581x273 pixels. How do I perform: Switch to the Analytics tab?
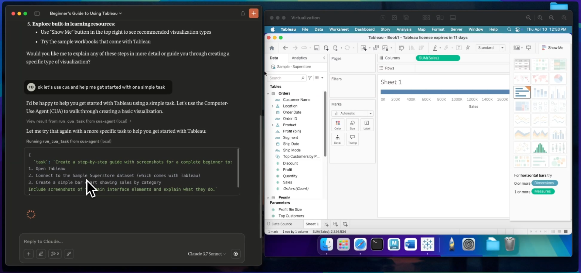pos(299,58)
